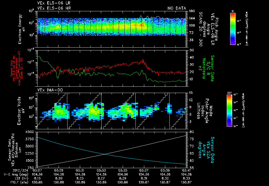269x186 pixels.
Task: Click the 'NO DATA' label
Action: [177, 8]
